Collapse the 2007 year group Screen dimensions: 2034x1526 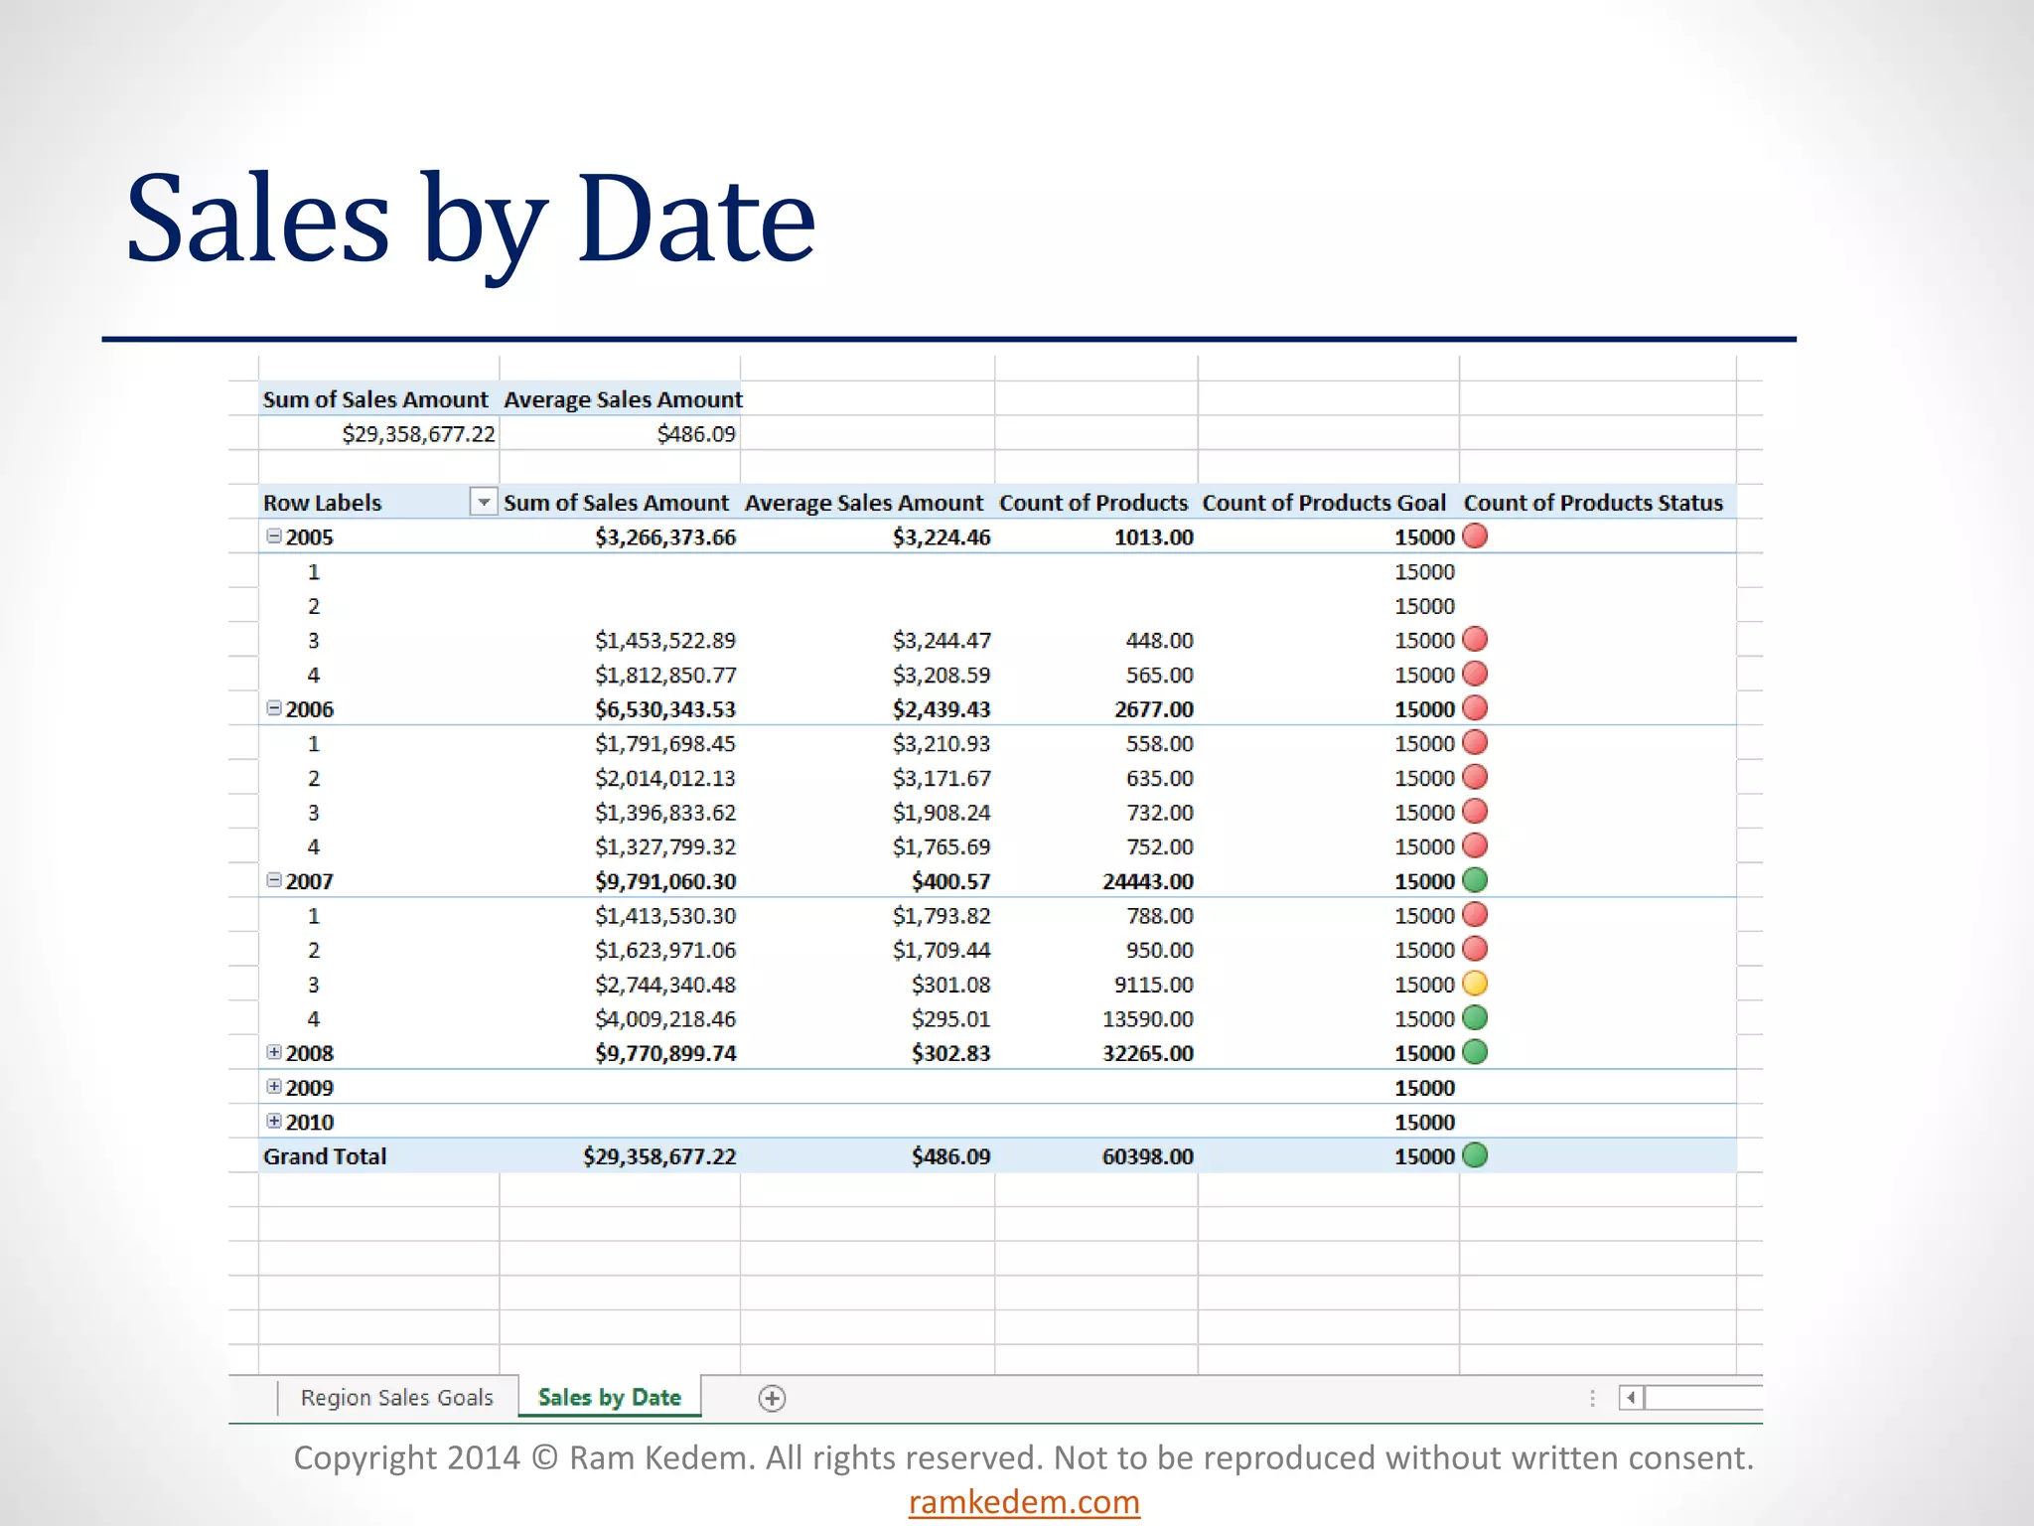click(x=274, y=880)
